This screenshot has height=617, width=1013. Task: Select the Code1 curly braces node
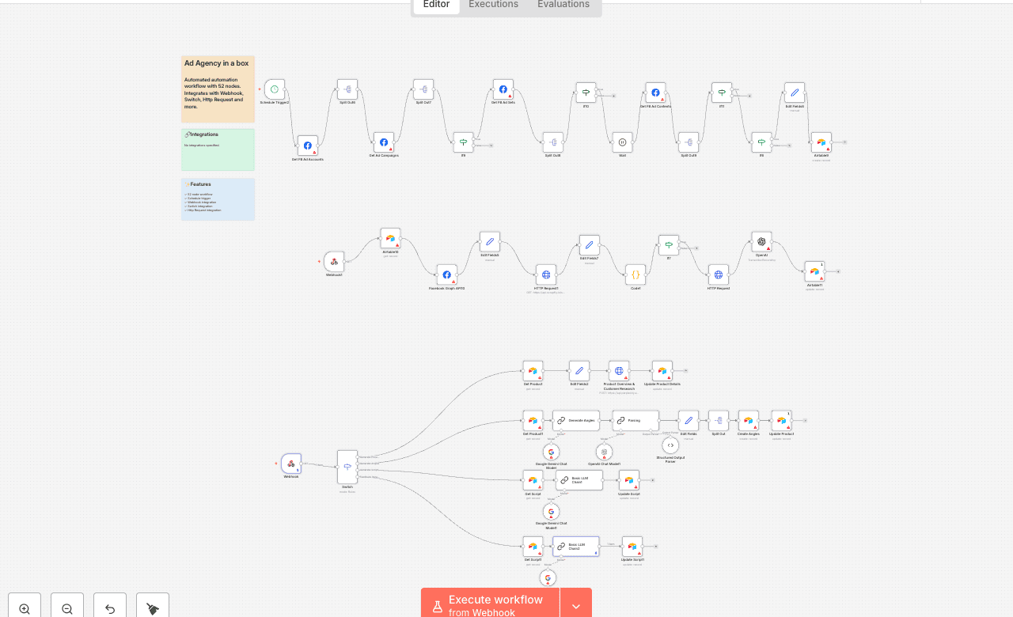click(x=635, y=274)
